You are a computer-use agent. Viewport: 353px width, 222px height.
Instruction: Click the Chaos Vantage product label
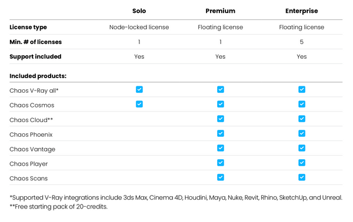click(x=32, y=149)
